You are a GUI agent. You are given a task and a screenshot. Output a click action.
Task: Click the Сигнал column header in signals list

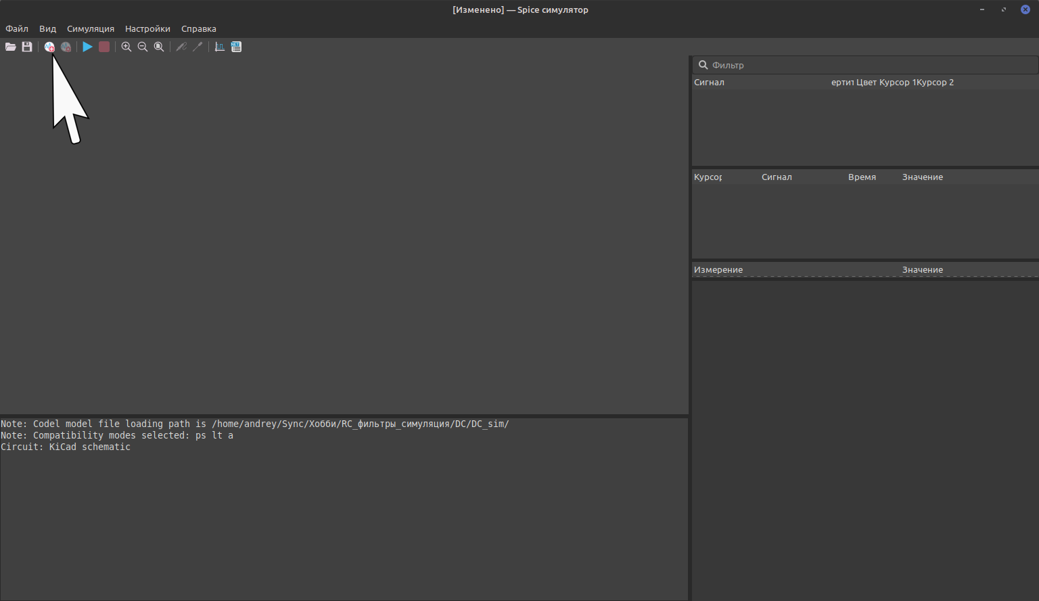click(x=709, y=82)
